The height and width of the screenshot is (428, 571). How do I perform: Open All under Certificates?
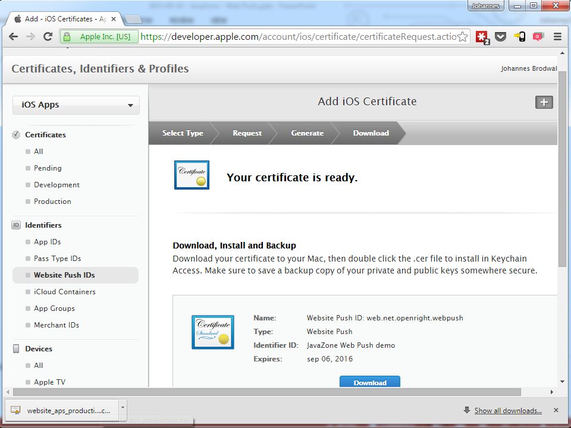coord(38,152)
